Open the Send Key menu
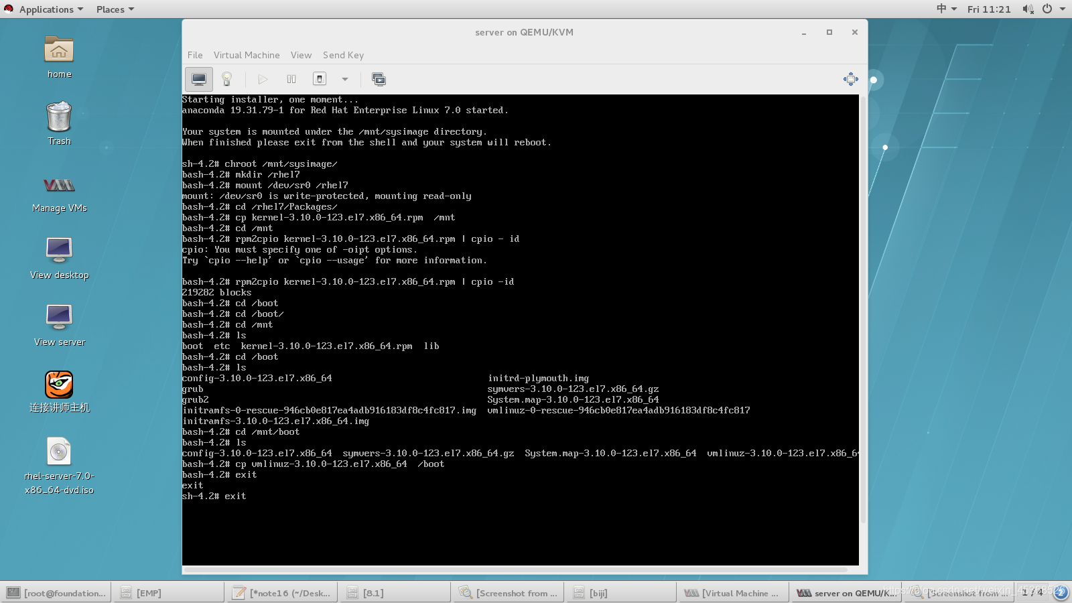 [x=343, y=55]
